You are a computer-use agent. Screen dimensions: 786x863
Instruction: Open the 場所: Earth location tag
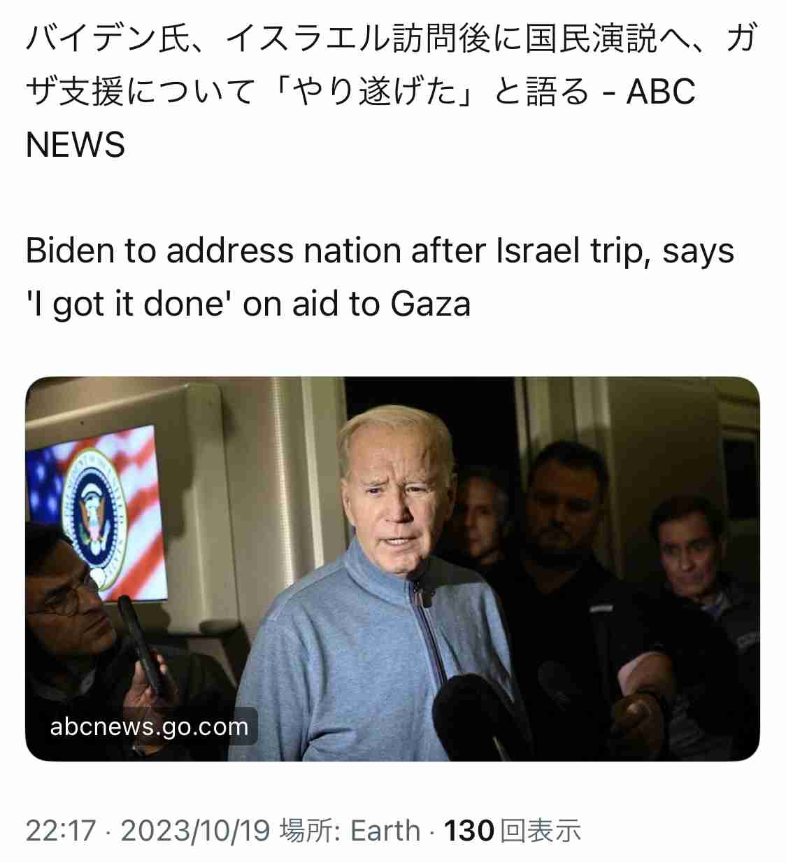pos(350,831)
